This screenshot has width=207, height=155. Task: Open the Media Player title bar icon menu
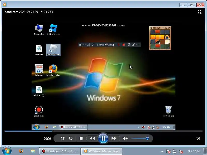click(5, 5)
